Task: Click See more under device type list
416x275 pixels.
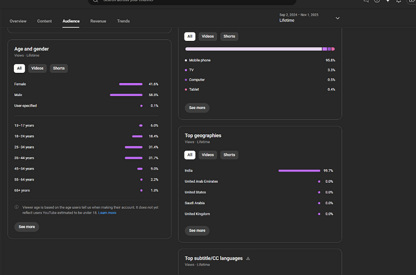Action: point(197,108)
